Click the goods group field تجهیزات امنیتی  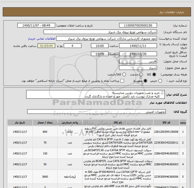(x=96, y=112)
